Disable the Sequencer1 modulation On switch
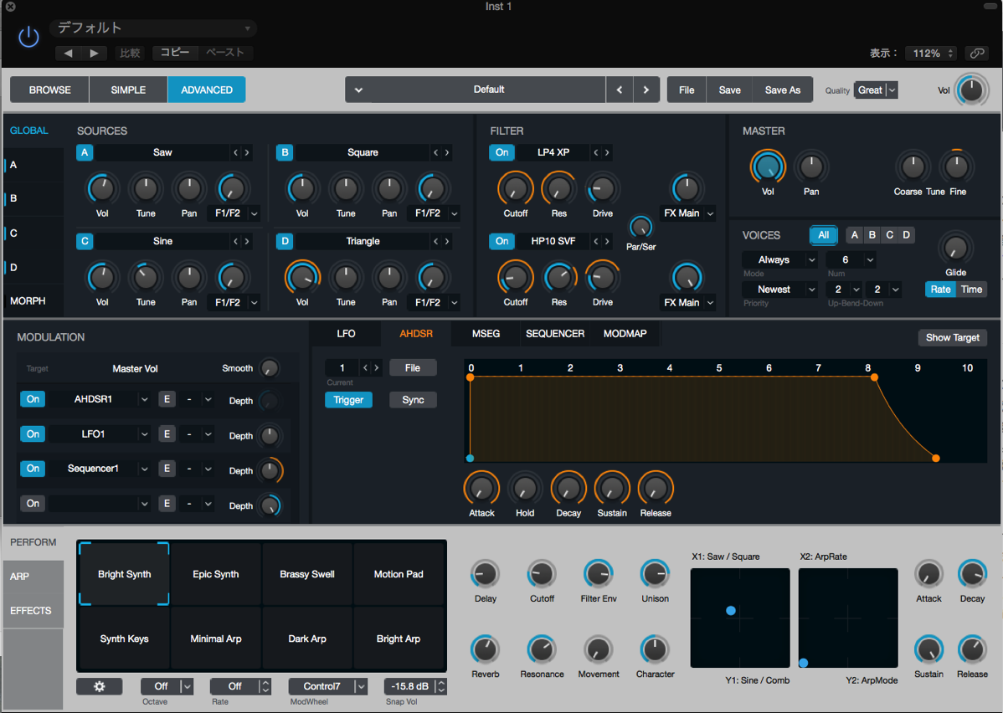The width and height of the screenshot is (1003, 713). (33, 469)
